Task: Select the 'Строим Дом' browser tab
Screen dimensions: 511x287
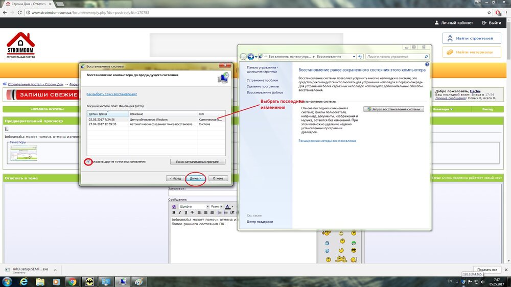Action: [28, 4]
